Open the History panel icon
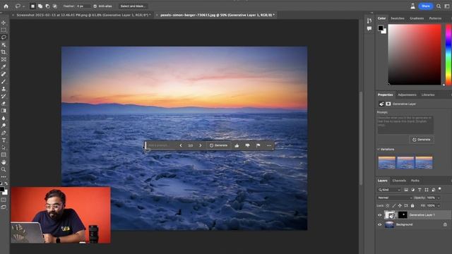 [x=369, y=20]
